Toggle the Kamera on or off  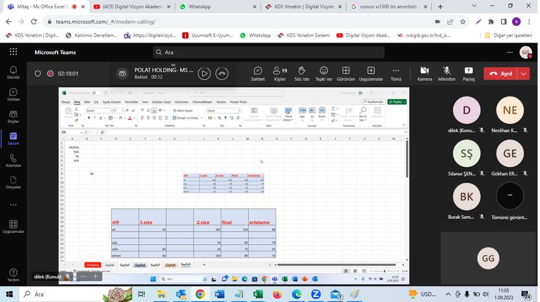click(424, 74)
